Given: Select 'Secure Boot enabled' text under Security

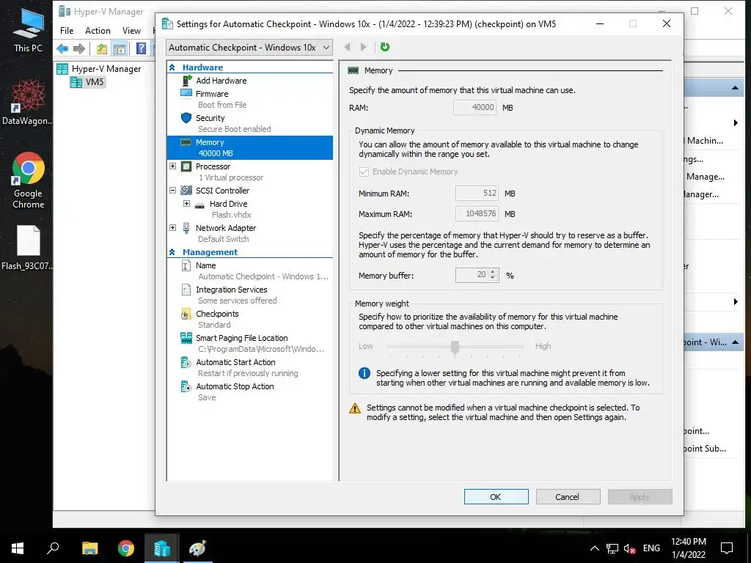Looking at the screenshot, I should [x=234, y=129].
